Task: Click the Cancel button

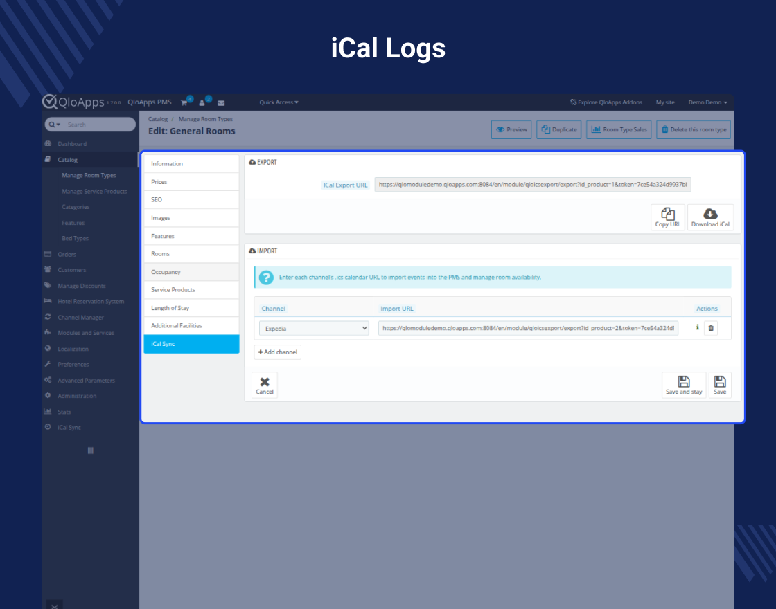Action: [264, 385]
